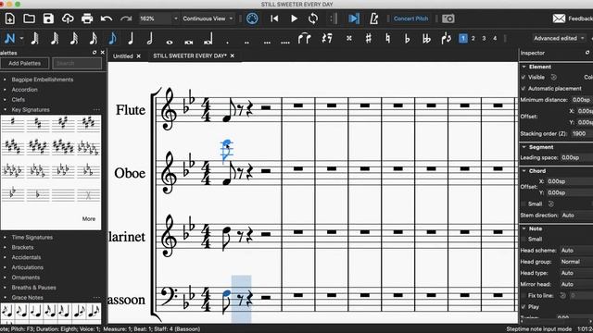The width and height of the screenshot is (593, 333).
Task: Click More in Key Signatures palette
Action: coord(89,219)
